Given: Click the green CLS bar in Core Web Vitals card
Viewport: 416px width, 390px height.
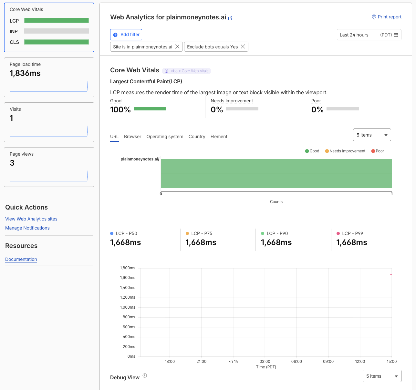Looking at the screenshot, I should tap(57, 42).
